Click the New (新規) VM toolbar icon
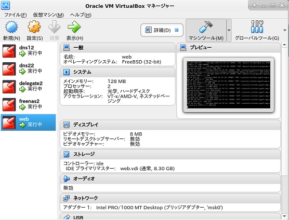 click(x=11, y=27)
